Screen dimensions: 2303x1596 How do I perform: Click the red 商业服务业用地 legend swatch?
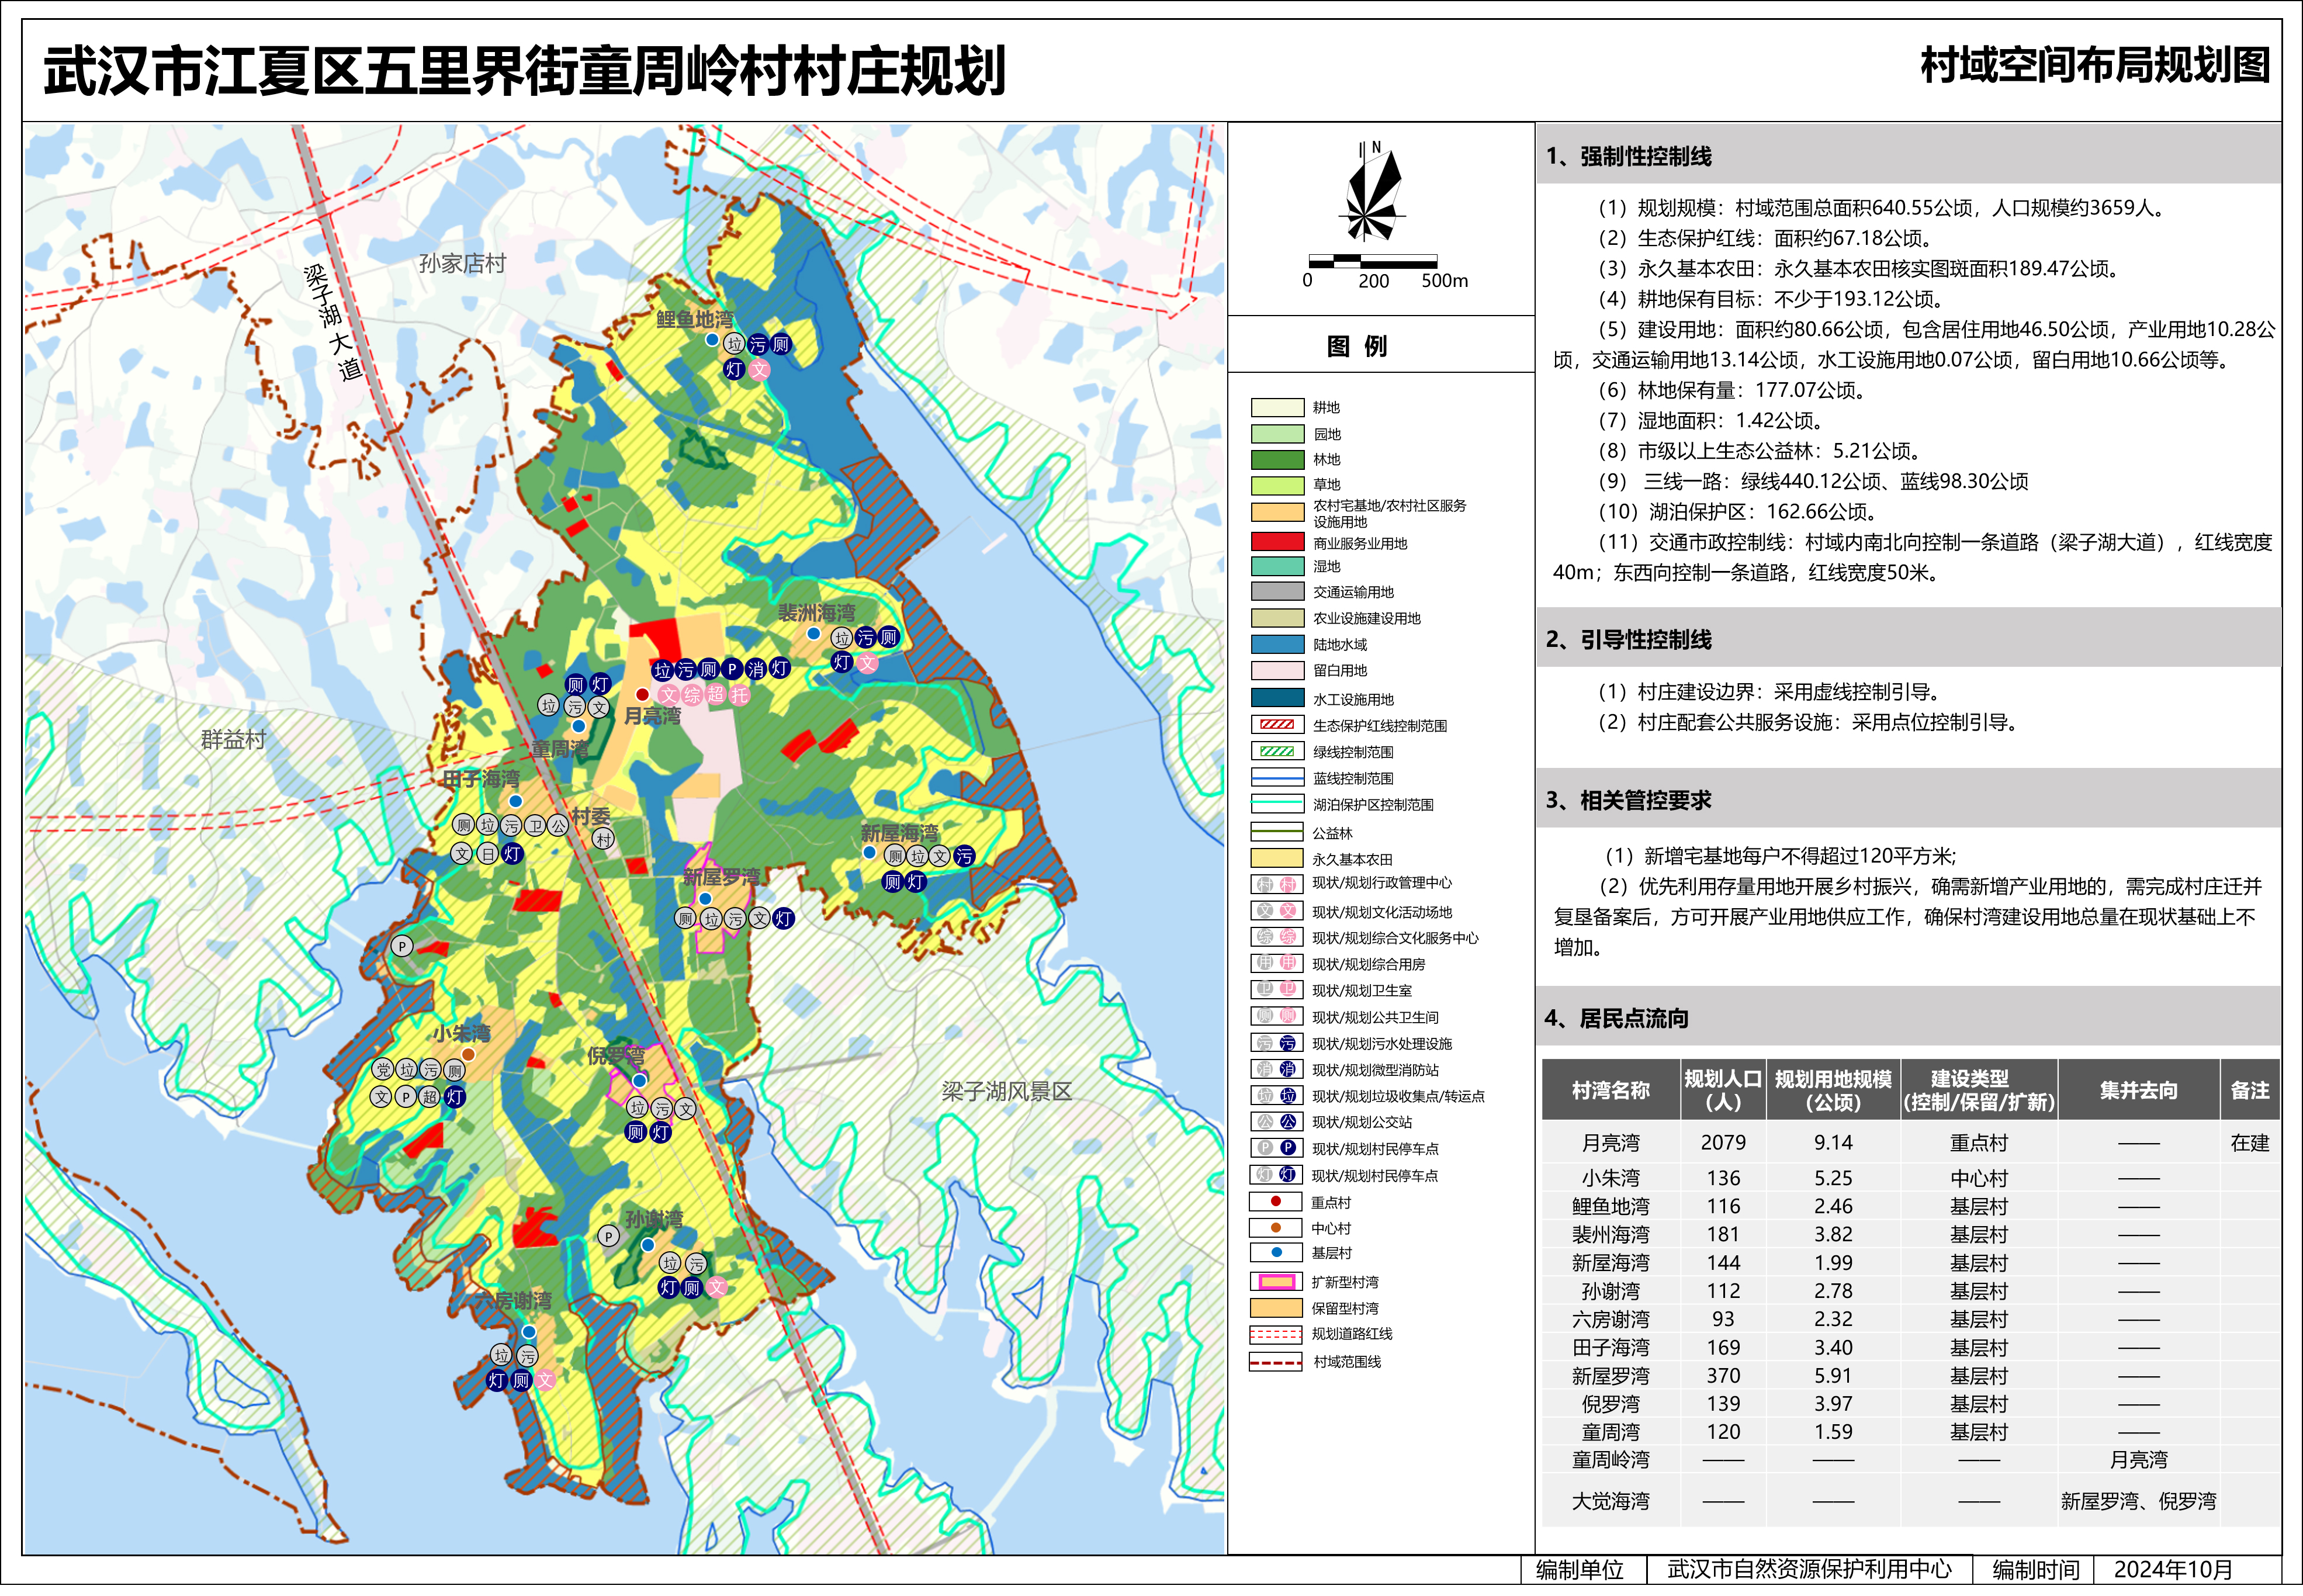pos(1277,543)
